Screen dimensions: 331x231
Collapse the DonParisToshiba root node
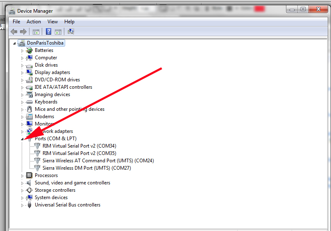tap(15, 43)
